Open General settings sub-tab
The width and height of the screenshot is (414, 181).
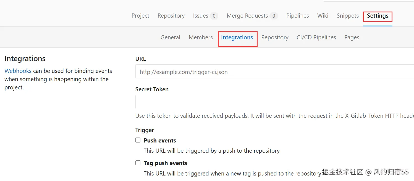coord(170,37)
